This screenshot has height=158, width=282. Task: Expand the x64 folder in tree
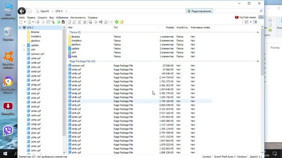click(x=24, y=50)
